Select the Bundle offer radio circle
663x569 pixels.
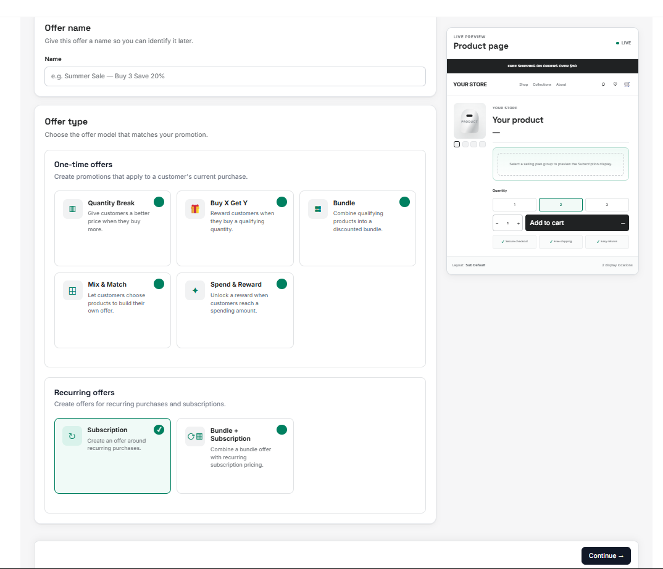[404, 202]
